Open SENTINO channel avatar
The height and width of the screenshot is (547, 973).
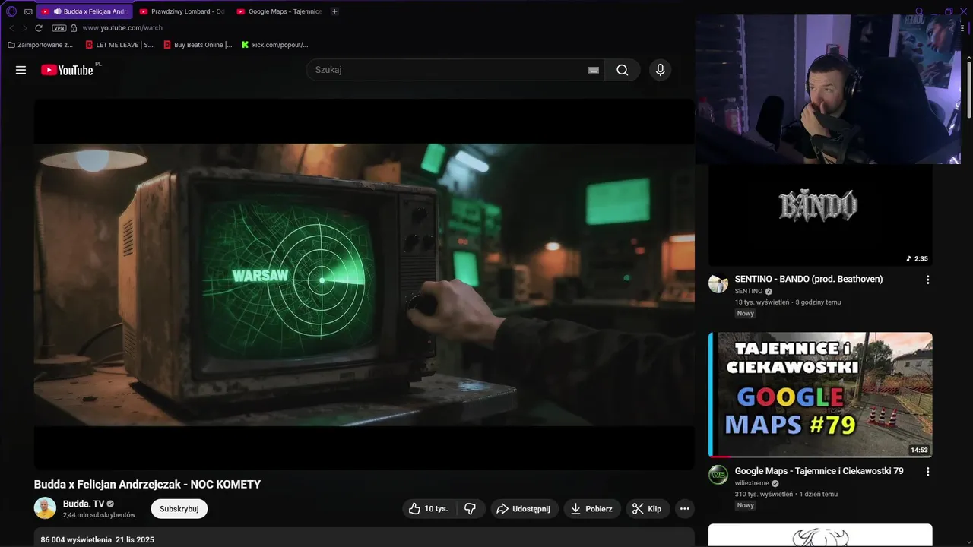[x=718, y=283]
